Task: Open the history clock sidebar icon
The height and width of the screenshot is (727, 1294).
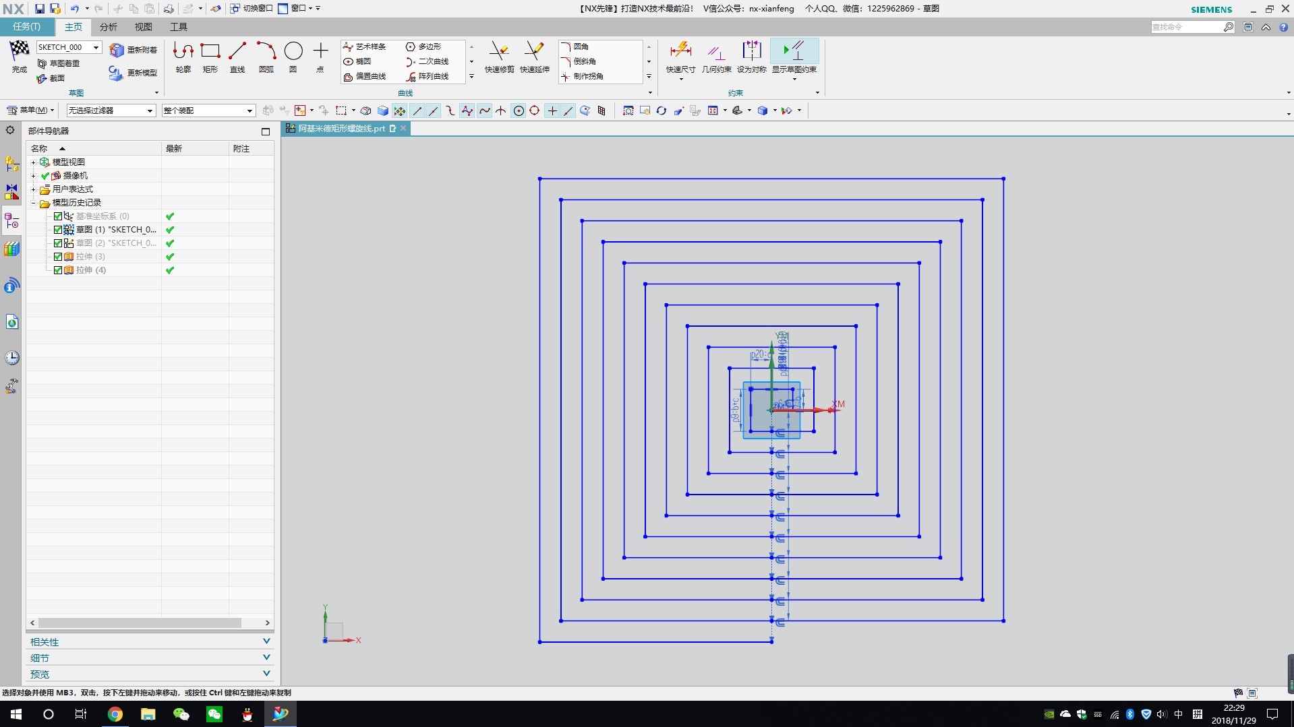Action: [x=11, y=358]
